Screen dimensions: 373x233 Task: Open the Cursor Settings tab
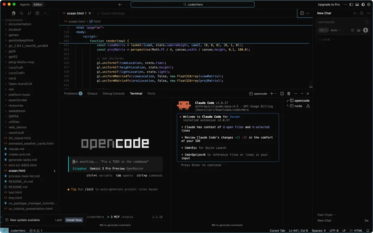pos(113,13)
